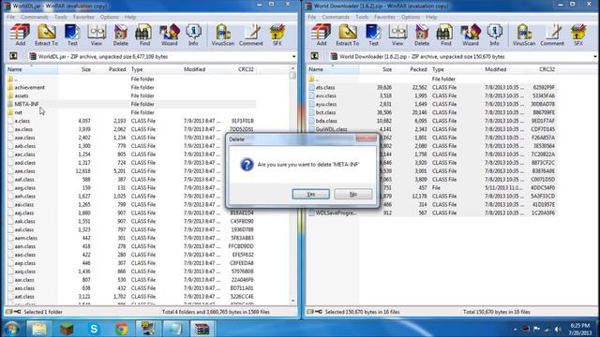Open Tools menu in WorldDL.jar window
The image size is (600, 337).
(60, 17)
